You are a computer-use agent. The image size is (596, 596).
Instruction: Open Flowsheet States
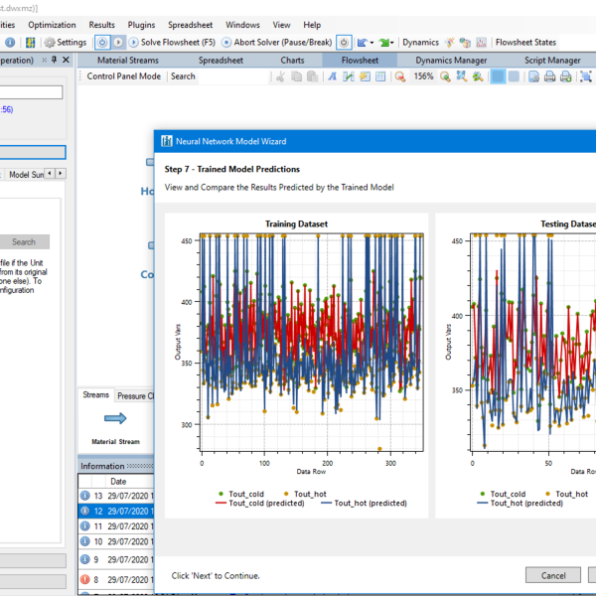525,42
